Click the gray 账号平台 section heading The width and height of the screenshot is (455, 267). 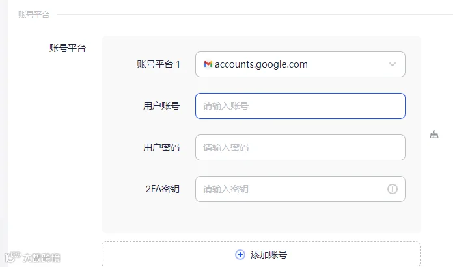34,14
